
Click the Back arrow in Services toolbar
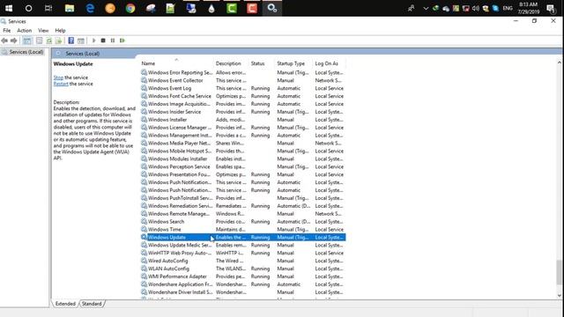(4, 41)
